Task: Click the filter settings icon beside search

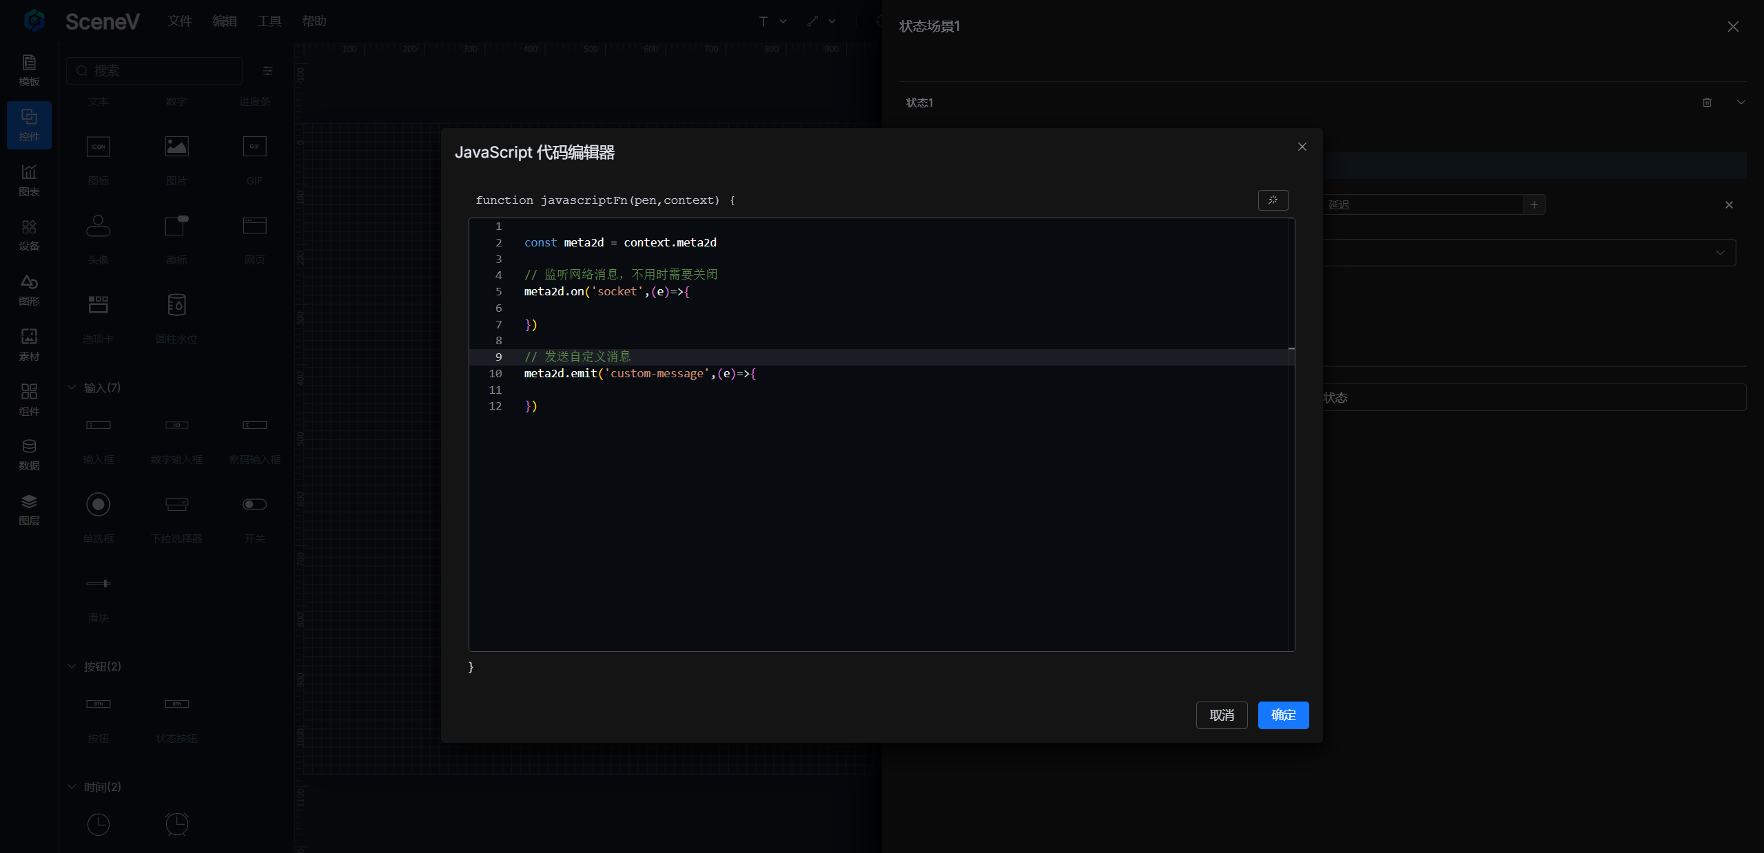Action: click(x=268, y=71)
